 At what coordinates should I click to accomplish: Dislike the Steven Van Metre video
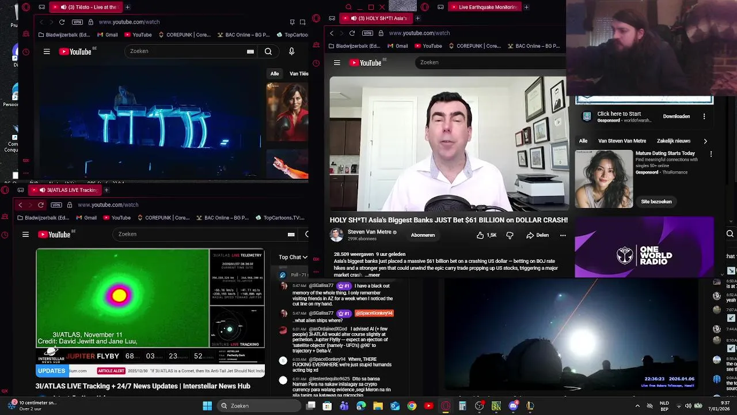pos(510,235)
